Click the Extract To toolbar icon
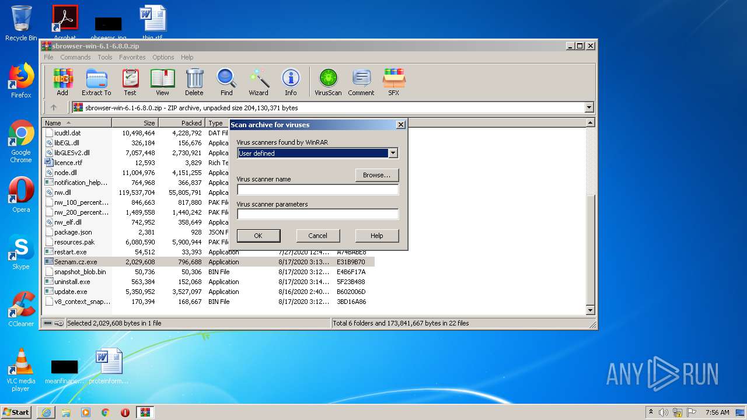747x420 pixels. (96, 82)
